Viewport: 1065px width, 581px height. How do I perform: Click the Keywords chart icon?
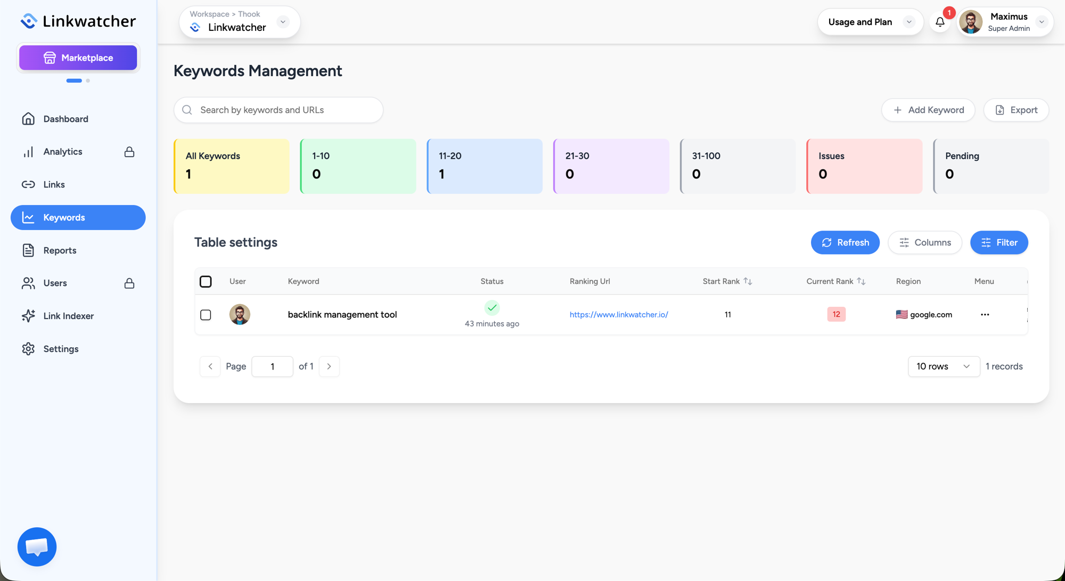28,217
